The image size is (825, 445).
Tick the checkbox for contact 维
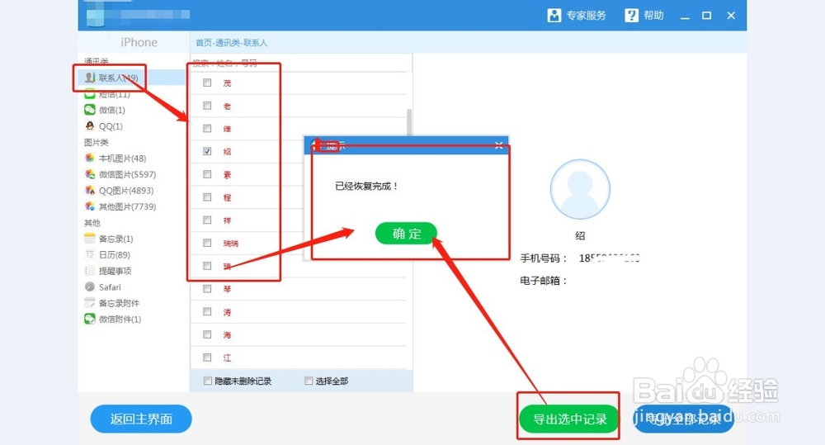pos(207,129)
